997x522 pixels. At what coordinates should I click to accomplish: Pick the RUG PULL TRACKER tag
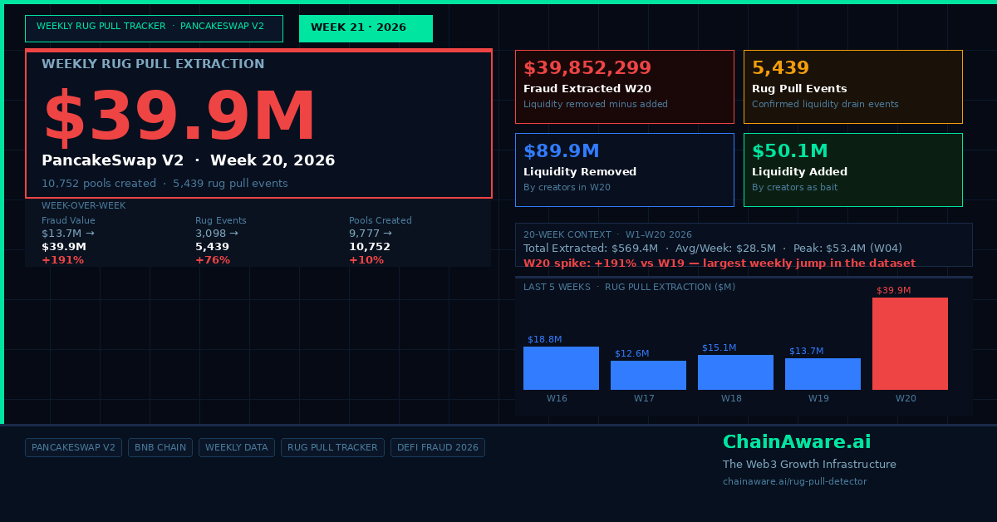[332, 447]
